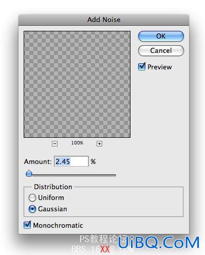Image resolution: width=205 pixels, height=255 pixels.
Task: Toggle the Monochromatic checkbox
Action: [x=27, y=225]
